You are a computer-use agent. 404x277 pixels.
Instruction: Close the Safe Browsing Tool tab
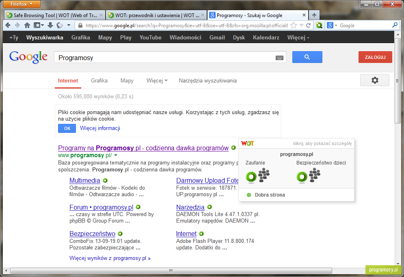101,15
